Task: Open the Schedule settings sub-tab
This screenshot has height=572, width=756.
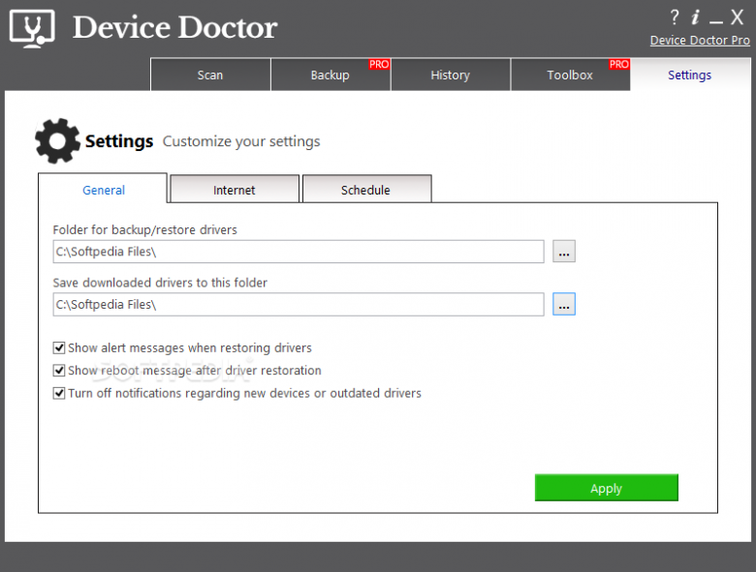Action: [366, 190]
